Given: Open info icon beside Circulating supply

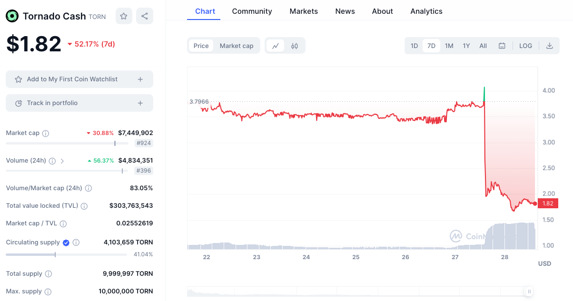Looking at the screenshot, I should 76,243.
